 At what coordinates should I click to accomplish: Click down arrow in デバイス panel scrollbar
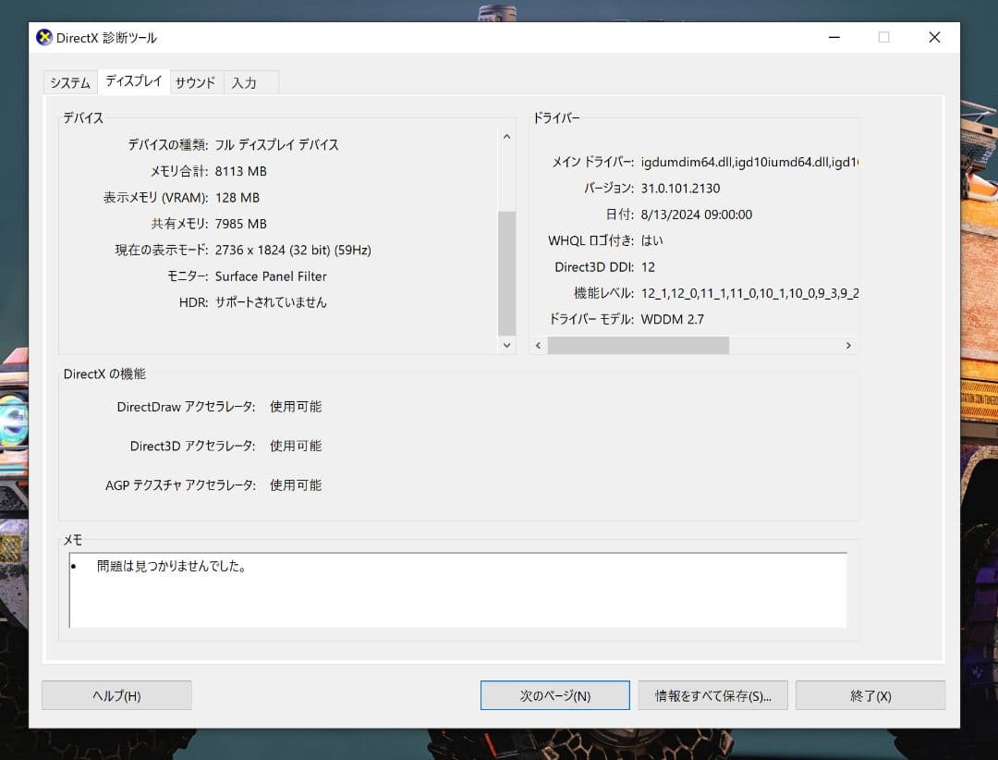506,345
